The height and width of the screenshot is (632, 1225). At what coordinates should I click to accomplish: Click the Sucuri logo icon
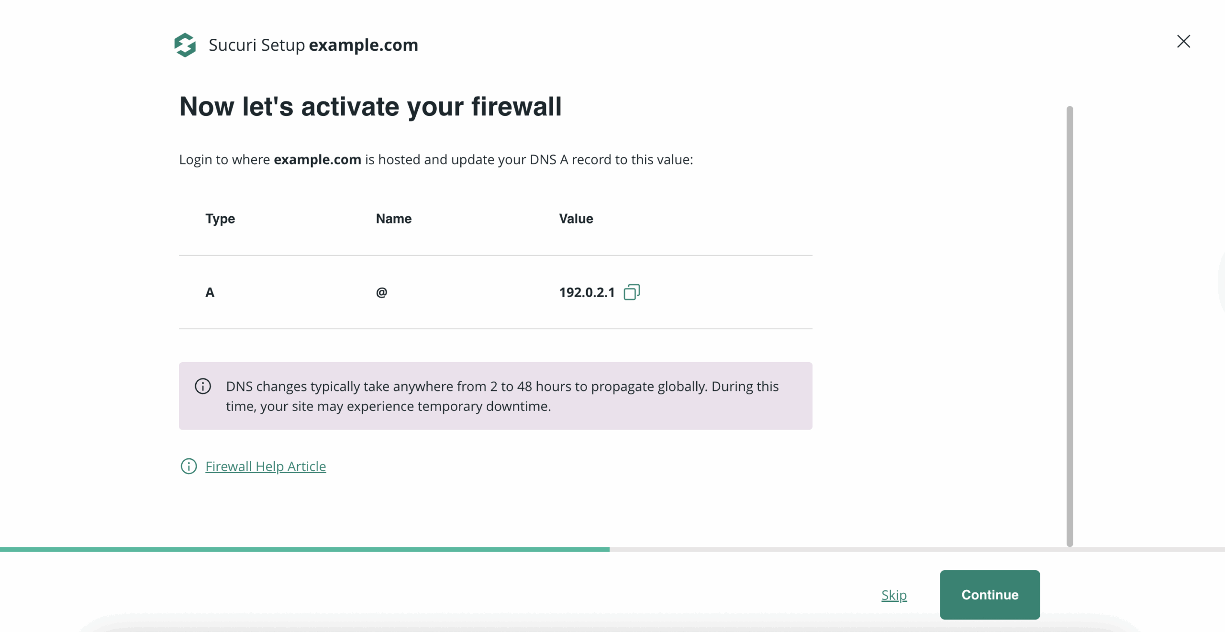(x=186, y=44)
